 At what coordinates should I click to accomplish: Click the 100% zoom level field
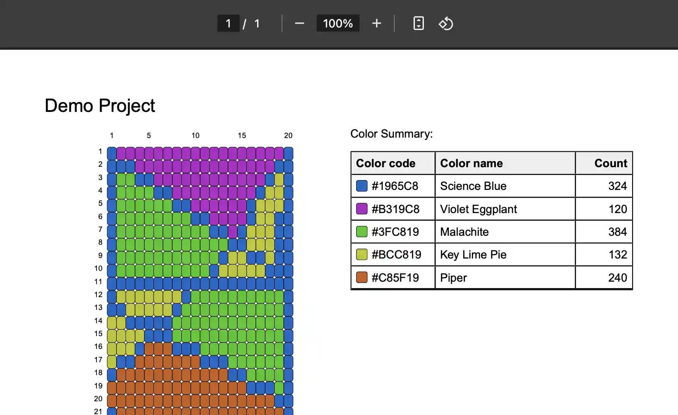(338, 23)
